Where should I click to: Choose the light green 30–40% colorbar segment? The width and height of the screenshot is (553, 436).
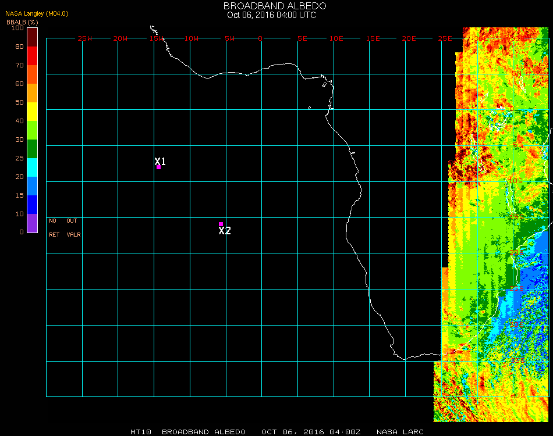(32, 130)
